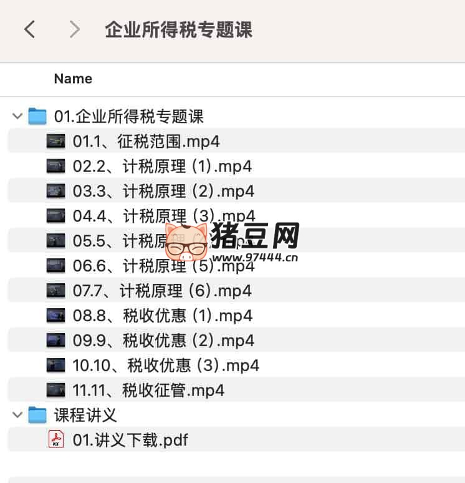Viewport: 465px width, 483px height.
Task: Click the PDF icon for 01.讲义下载.pdf
Action: coord(56,440)
